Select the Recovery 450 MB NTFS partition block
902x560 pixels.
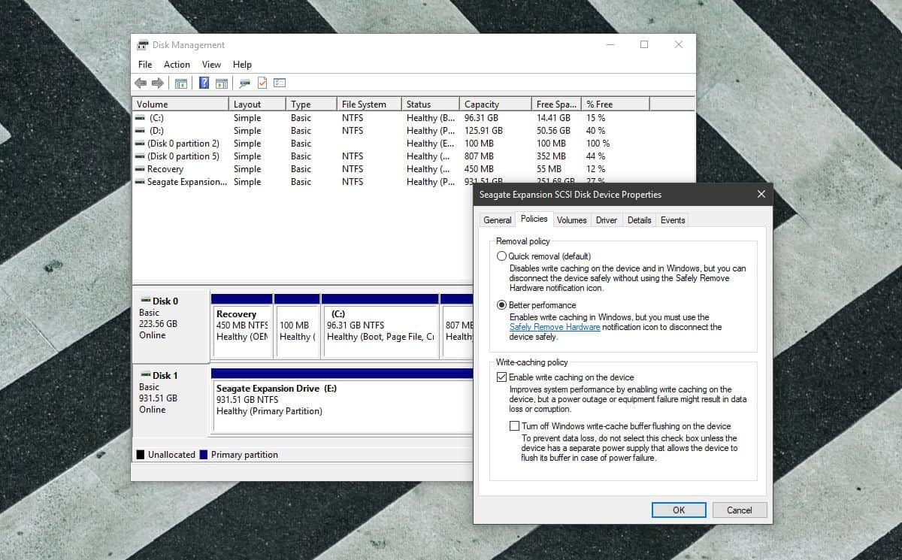tap(242, 327)
